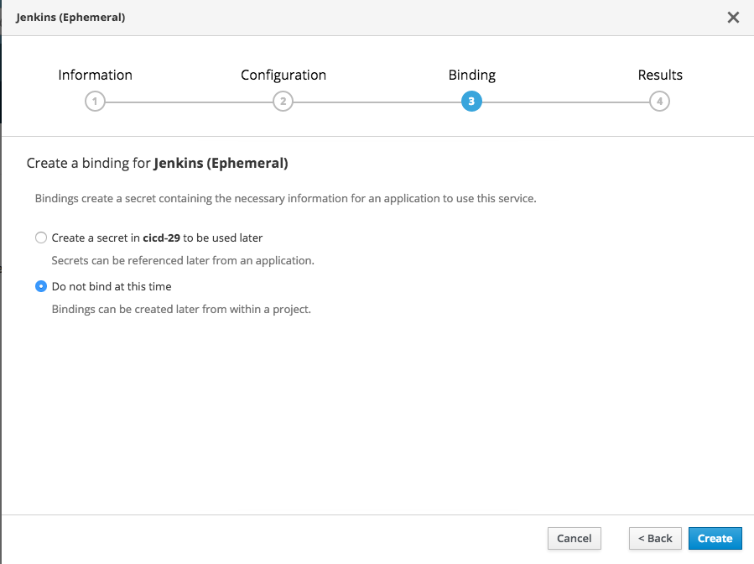Open the Configuration step label
Screen dimensions: 754x564
[x=283, y=75]
